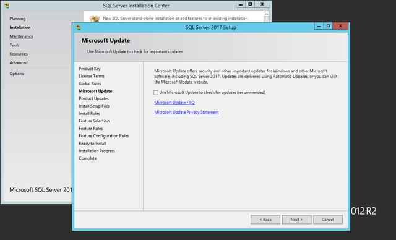Maximize the SQL Server 2017 Setup window

click(x=328, y=26)
